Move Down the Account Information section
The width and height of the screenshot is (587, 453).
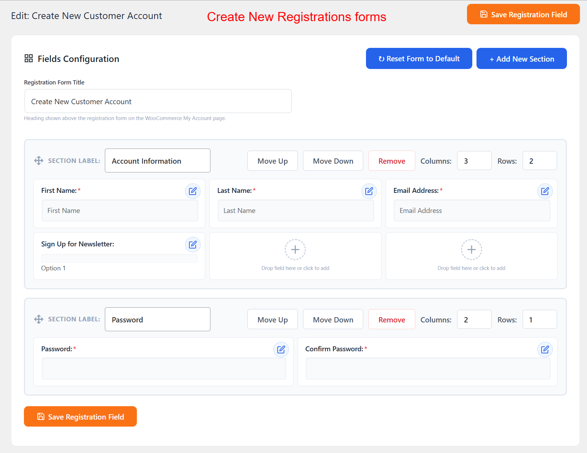click(333, 161)
